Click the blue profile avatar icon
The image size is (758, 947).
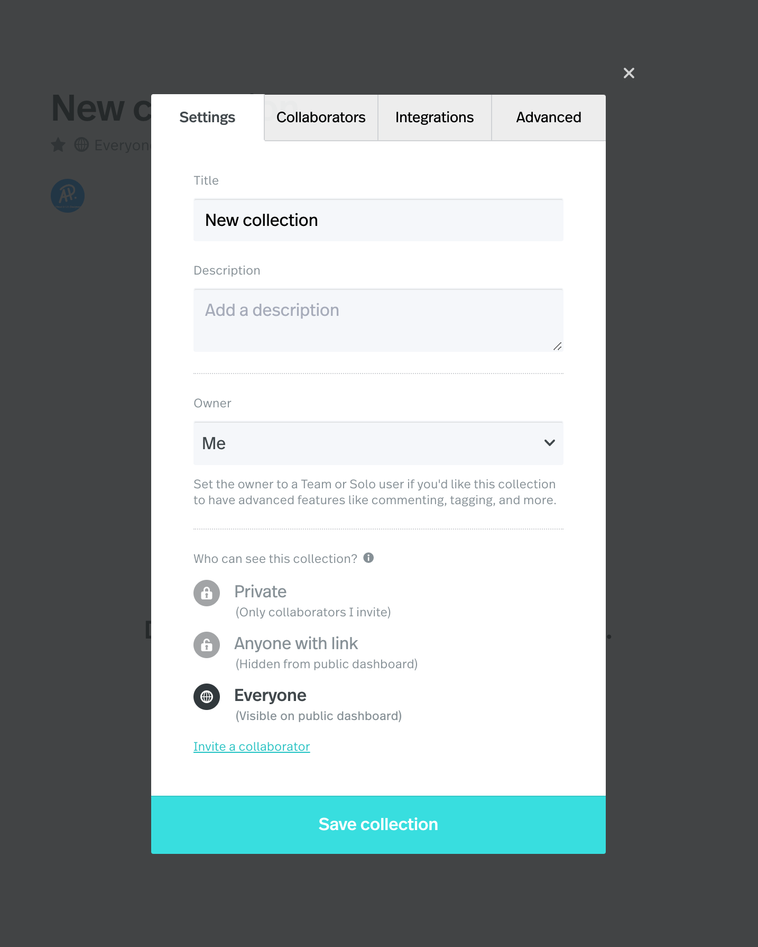(68, 196)
